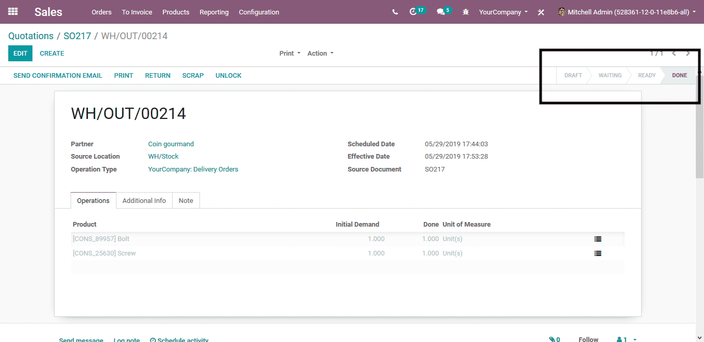Open the activities clock icon
This screenshot has width=704, height=342.
[x=413, y=12]
